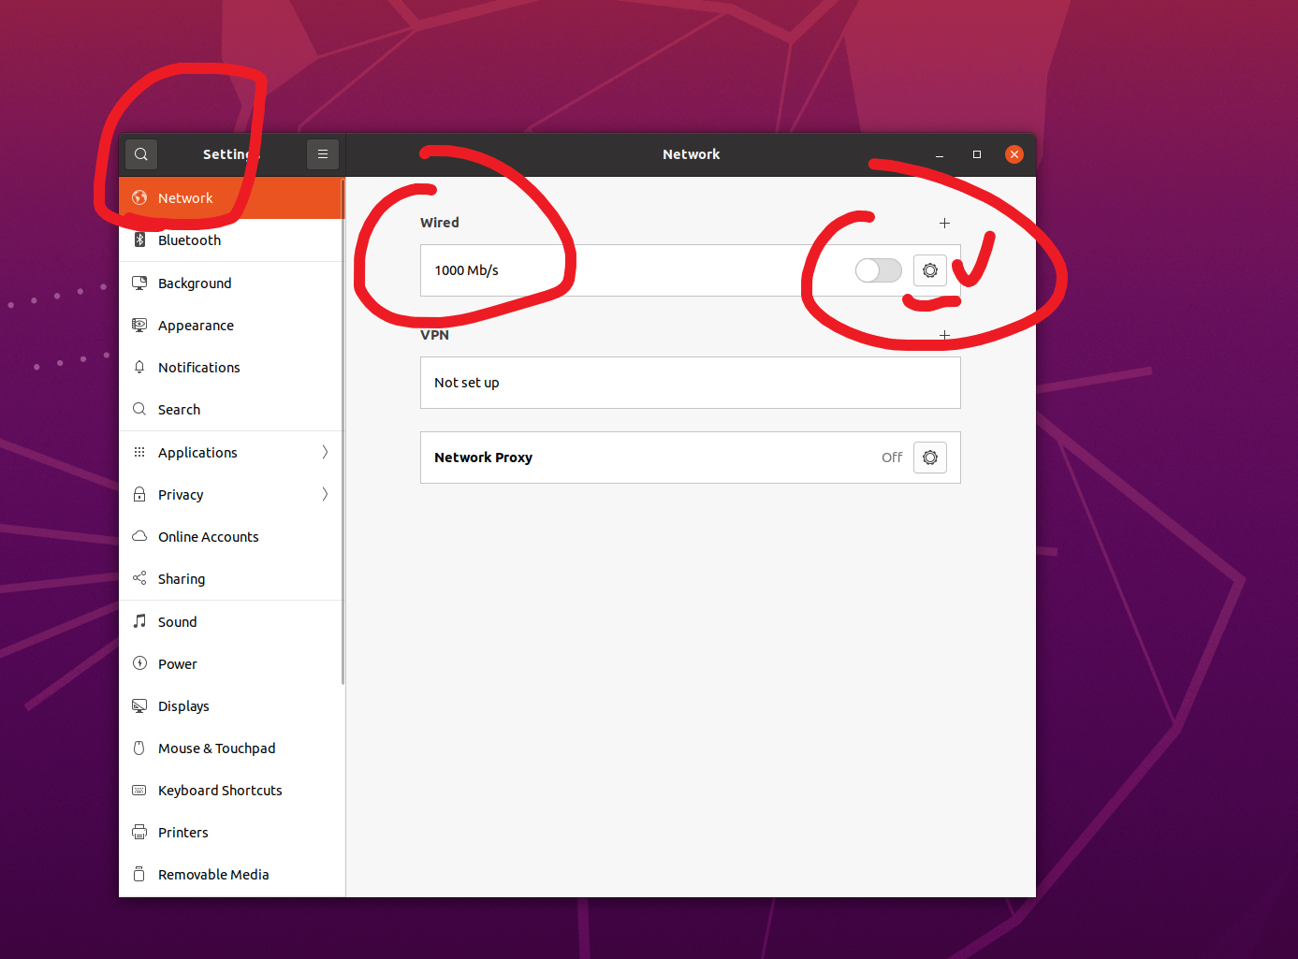
Task: Switch to Sound settings panel
Action: 231,622
